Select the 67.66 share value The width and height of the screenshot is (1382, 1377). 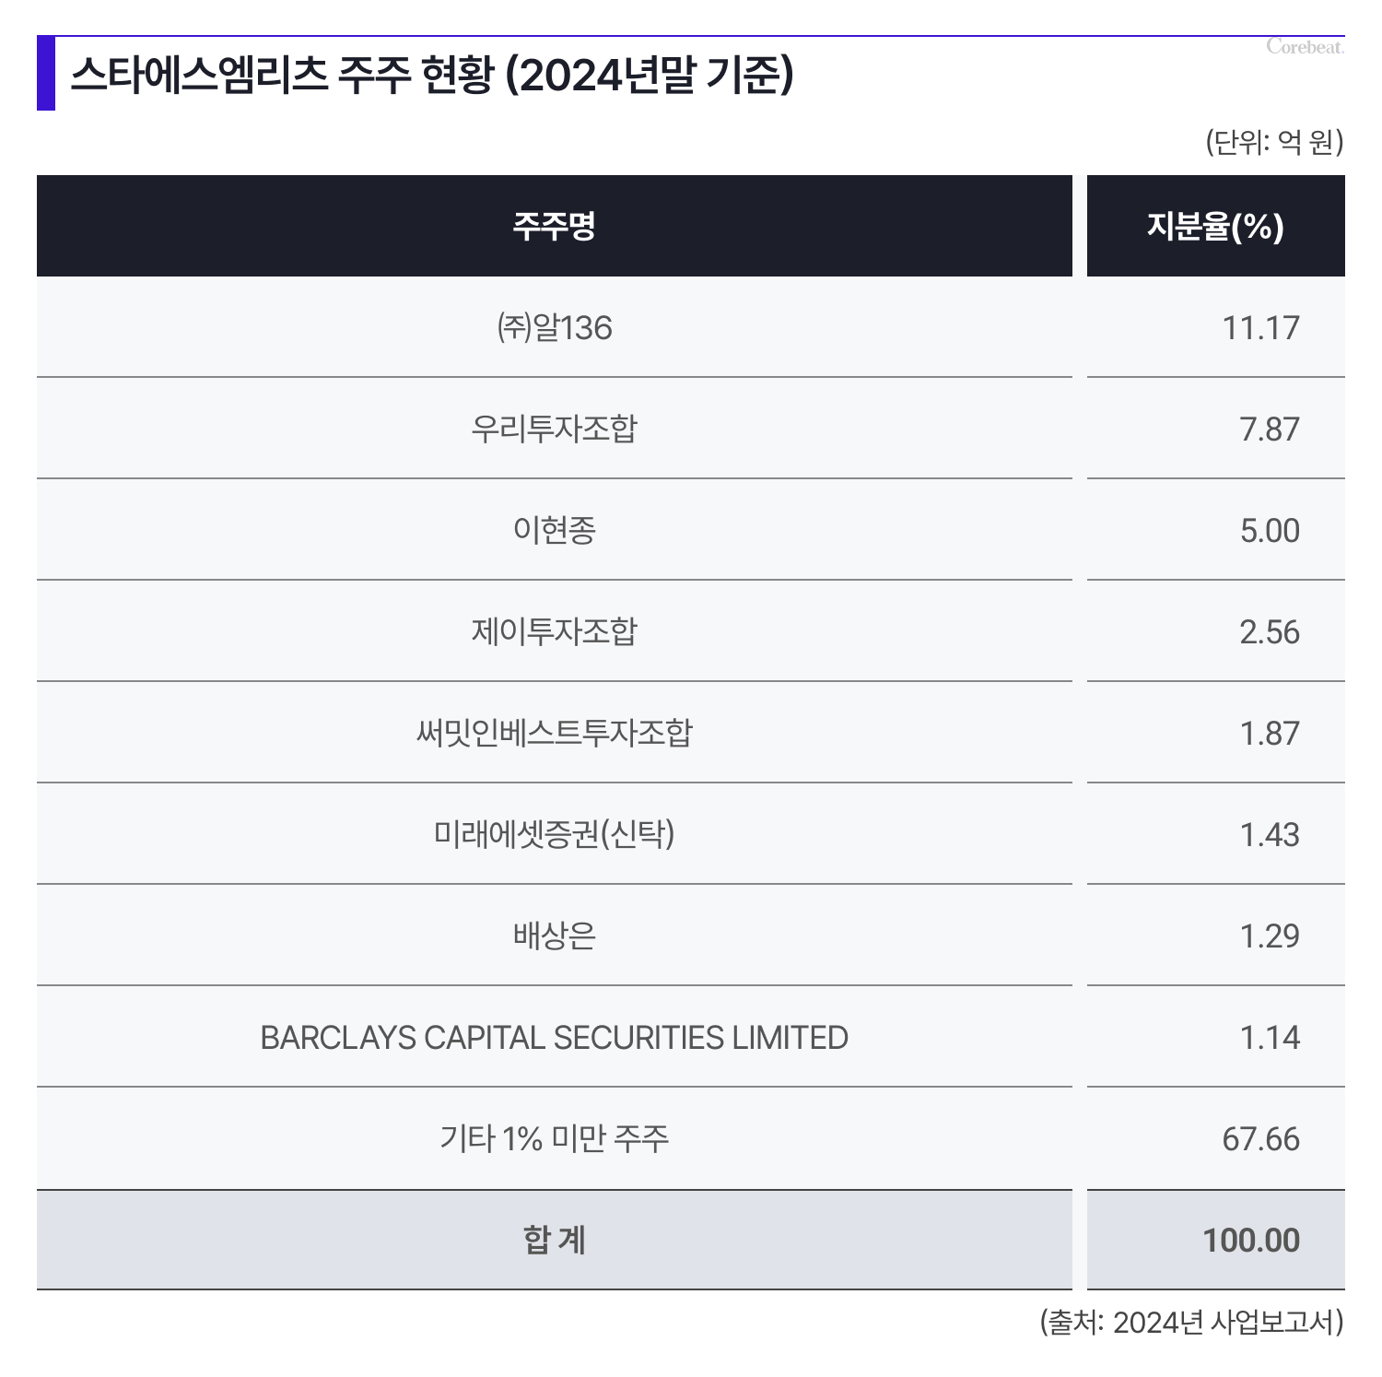[x=1260, y=1139]
